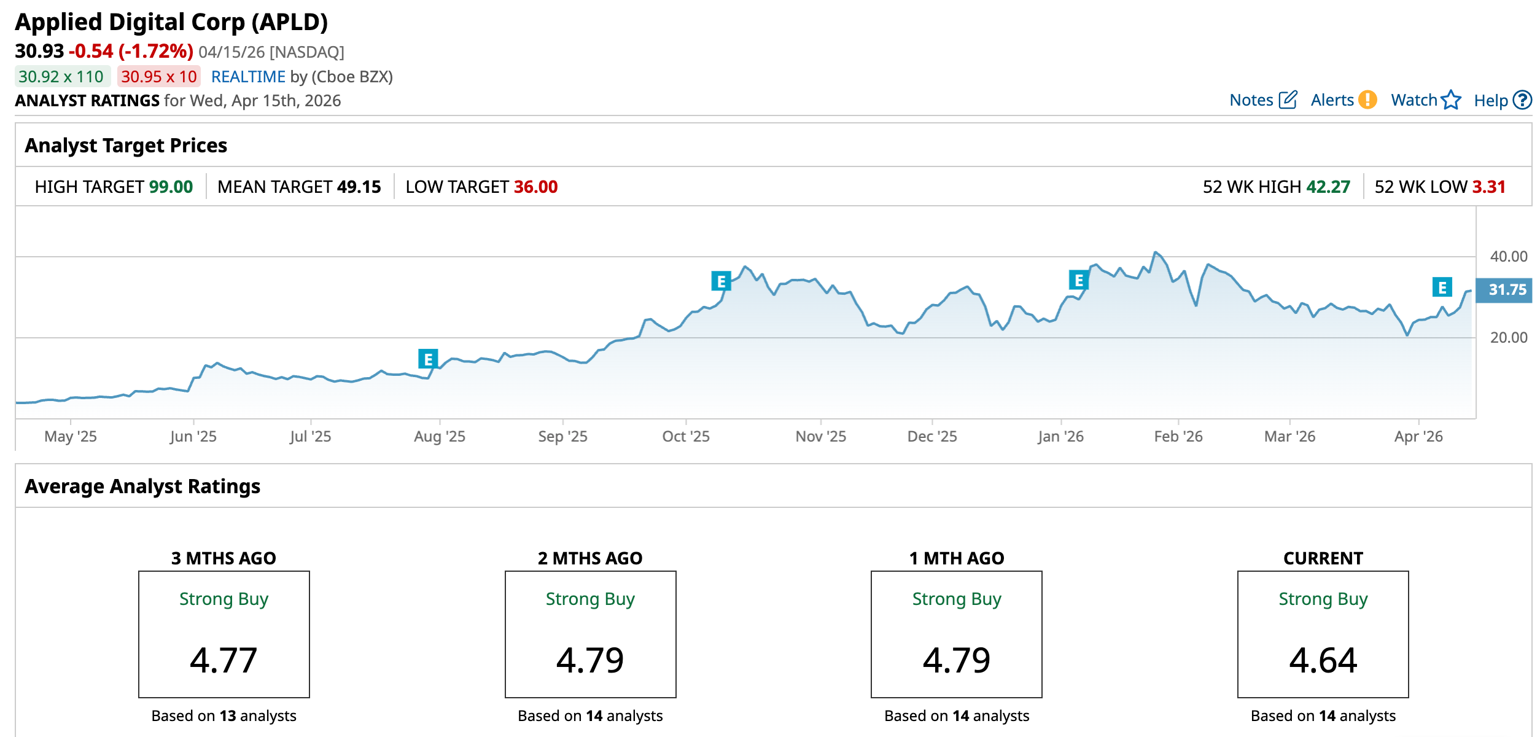Click the green bid price 30.92 x 110
Screen dimensions: 1540x737
tap(61, 77)
